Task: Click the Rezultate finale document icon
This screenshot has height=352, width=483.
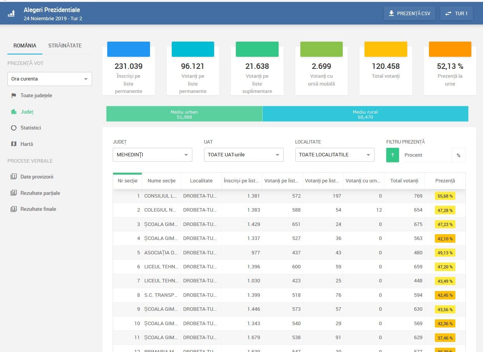Action: pos(14,209)
